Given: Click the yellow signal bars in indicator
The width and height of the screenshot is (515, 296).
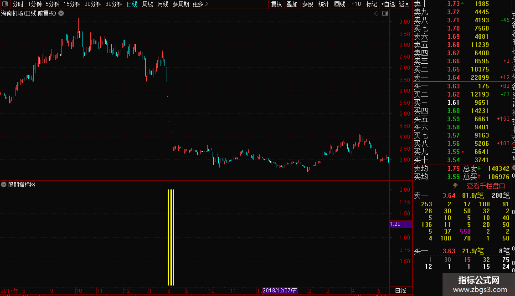Looking at the screenshot, I should pyautogui.click(x=171, y=237).
